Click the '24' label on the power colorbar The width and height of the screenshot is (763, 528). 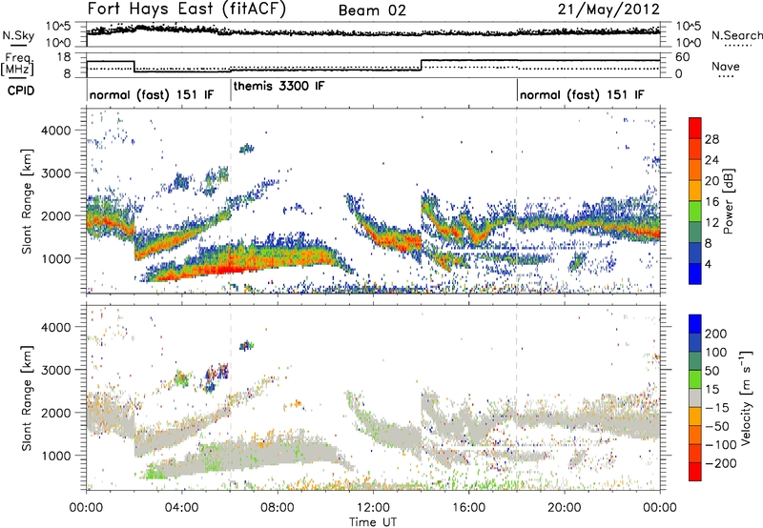click(711, 160)
